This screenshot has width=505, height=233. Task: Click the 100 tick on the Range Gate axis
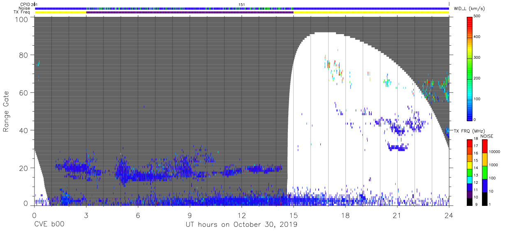point(22,19)
